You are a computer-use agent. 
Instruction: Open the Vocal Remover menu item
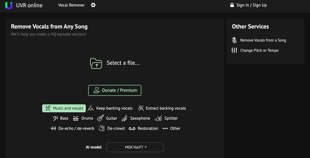pyautogui.click(x=71, y=5)
